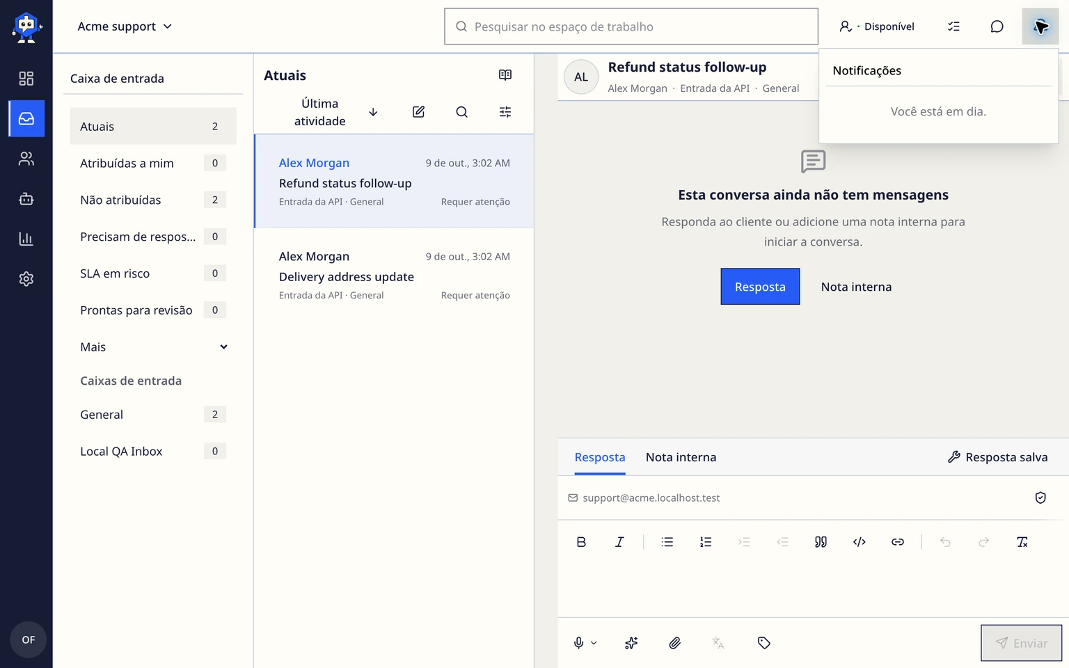Select the Precisam de resposta view
The image size is (1069, 668).
coord(153,237)
